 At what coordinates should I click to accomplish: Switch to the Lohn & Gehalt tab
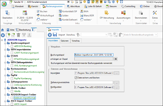[93, 6]
